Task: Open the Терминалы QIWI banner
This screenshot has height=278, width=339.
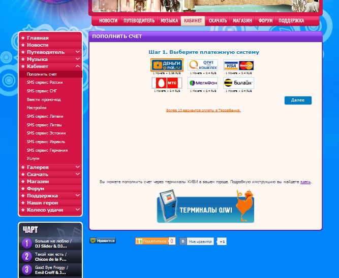Action: (x=205, y=206)
